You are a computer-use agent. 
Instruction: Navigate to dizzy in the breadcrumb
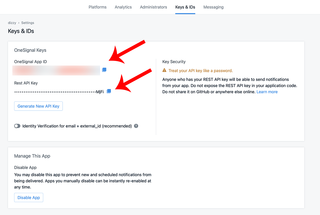click(x=12, y=23)
